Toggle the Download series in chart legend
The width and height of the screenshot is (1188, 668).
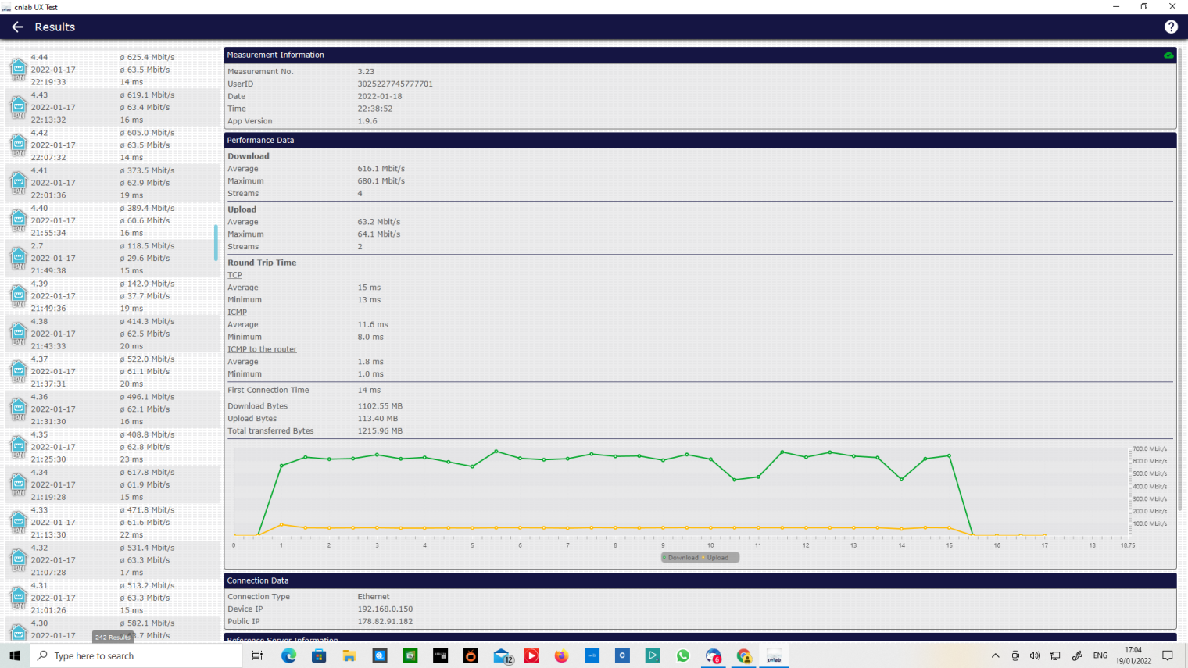682,558
